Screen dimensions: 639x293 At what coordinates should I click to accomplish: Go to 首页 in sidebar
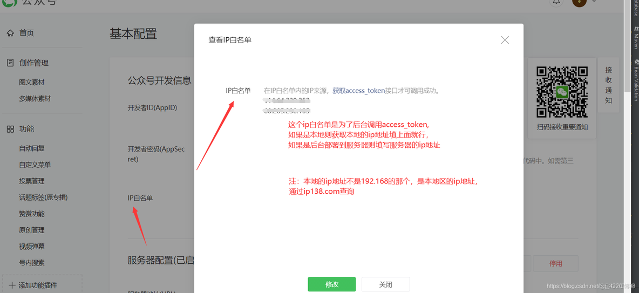coord(26,33)
